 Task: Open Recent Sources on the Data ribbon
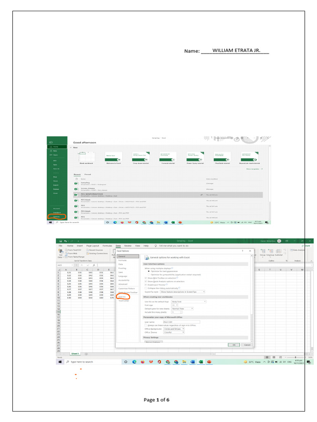[95, 250]
